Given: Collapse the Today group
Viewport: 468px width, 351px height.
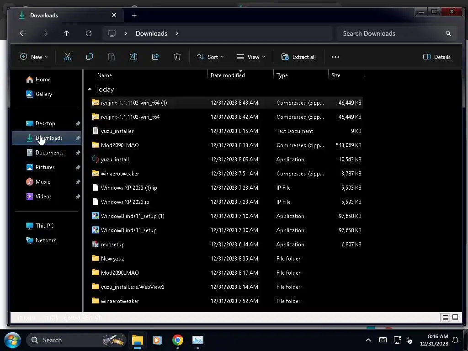Looking at the screenshot, I should click(x=90, y=89).
